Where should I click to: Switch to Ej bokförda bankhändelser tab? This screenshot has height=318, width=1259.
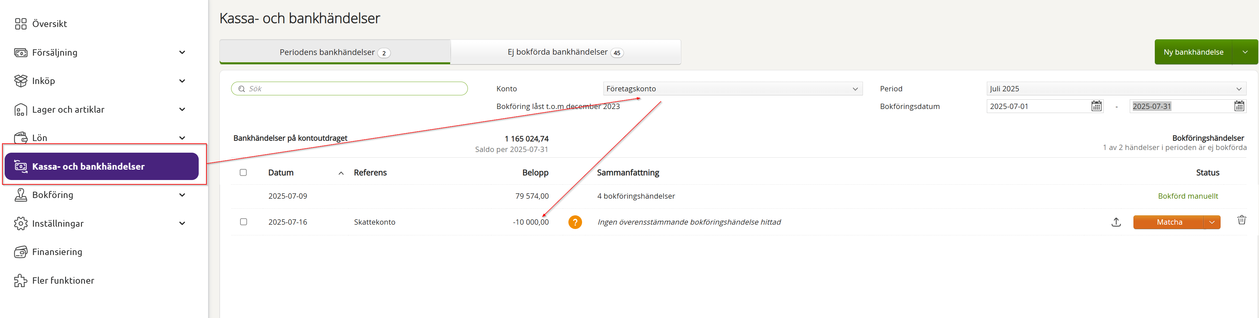click(x=565, y=52)
